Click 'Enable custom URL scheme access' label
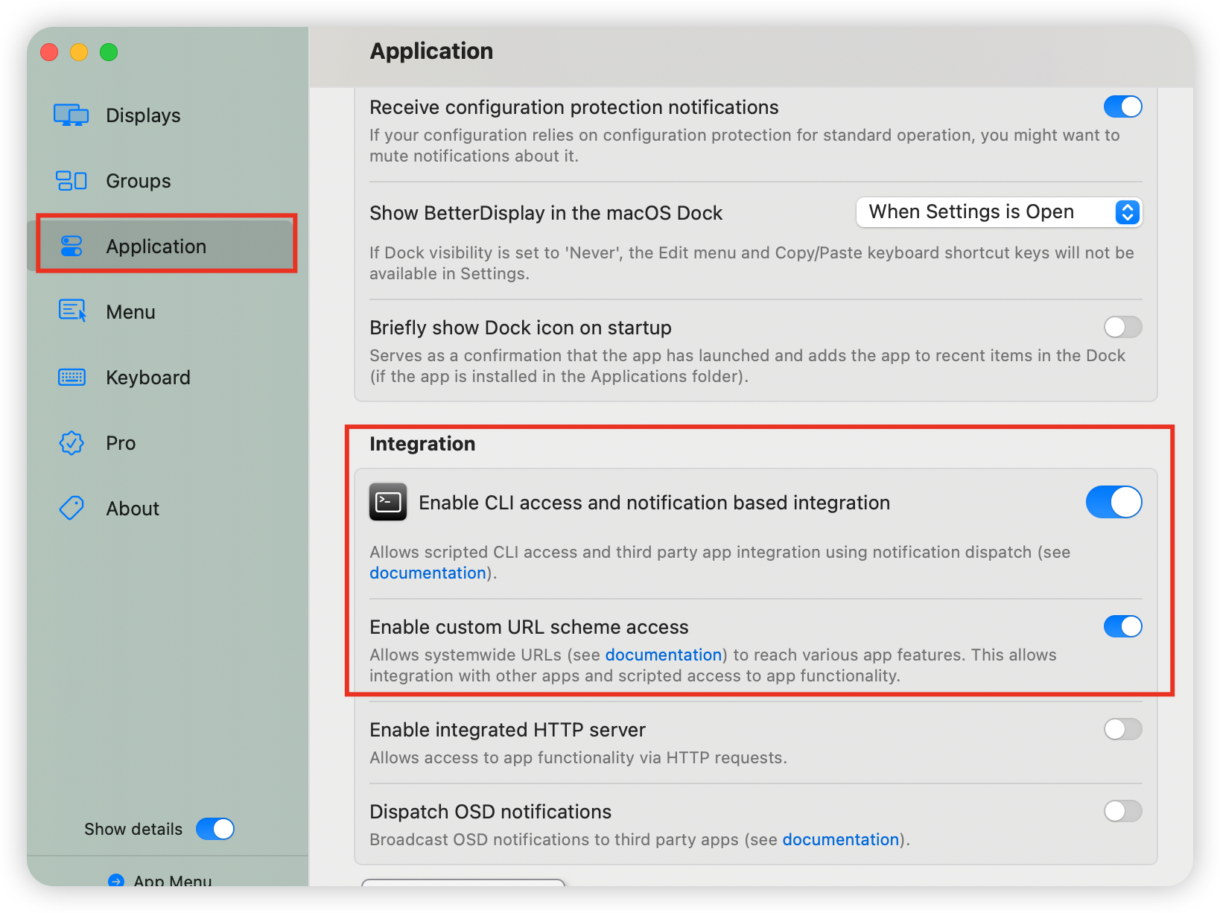The width and height of the screenshot is (1220, 913). (x=529, y=627)
